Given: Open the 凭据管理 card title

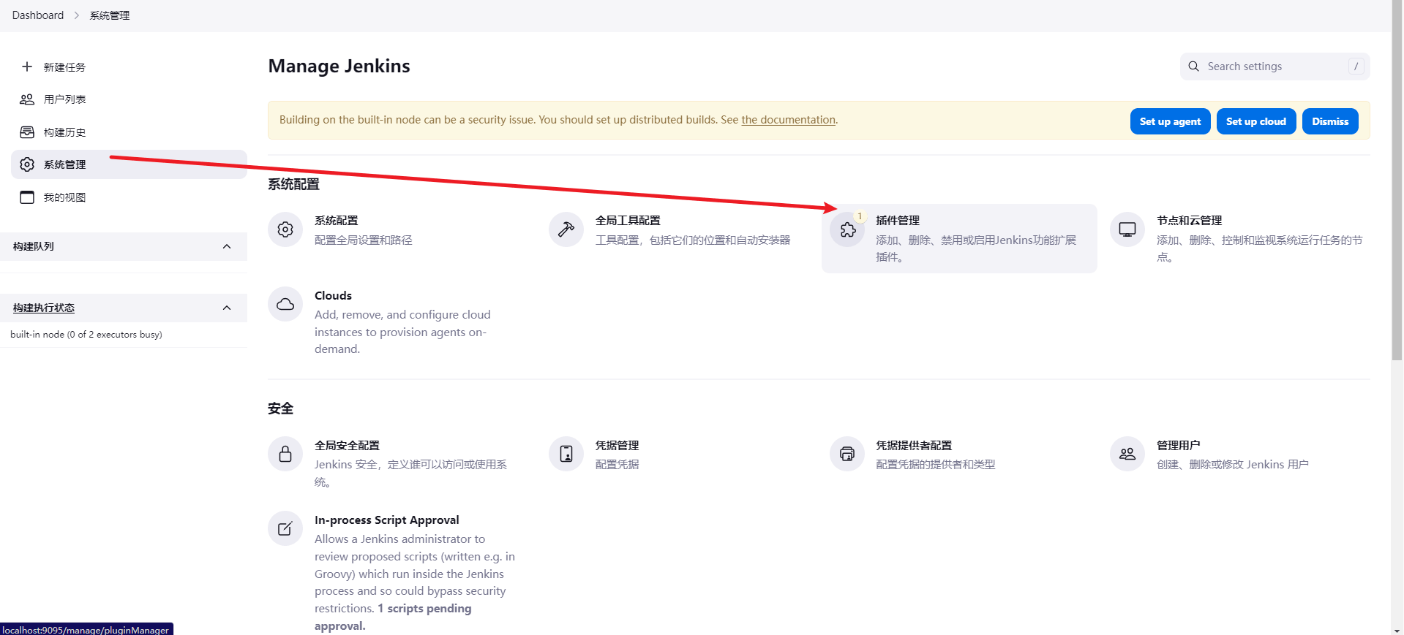Looking at the screenshot, I should click(617, 445).
